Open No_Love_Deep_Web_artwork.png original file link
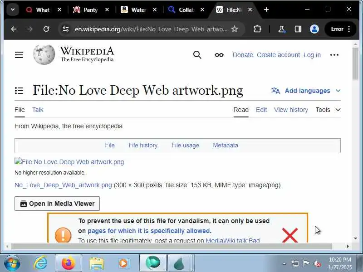 point(63,185)
